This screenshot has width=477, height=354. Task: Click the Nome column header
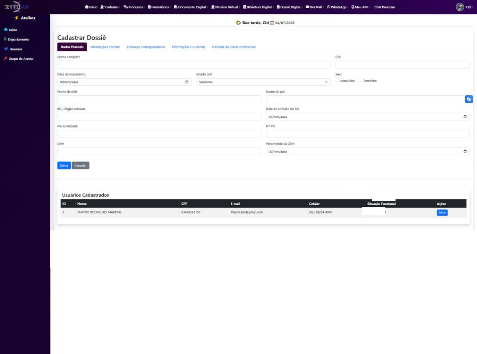82,204
